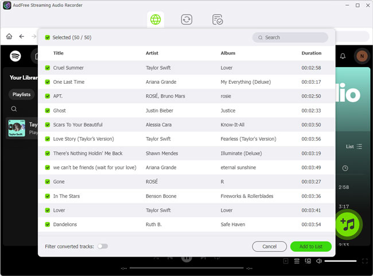The image size is (373, 276).
Task: Click the Album column header
Action: [228, 53]
